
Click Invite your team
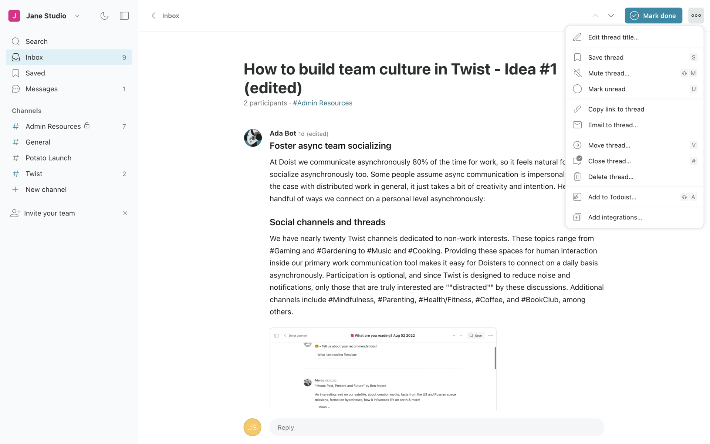coord(49,213)
